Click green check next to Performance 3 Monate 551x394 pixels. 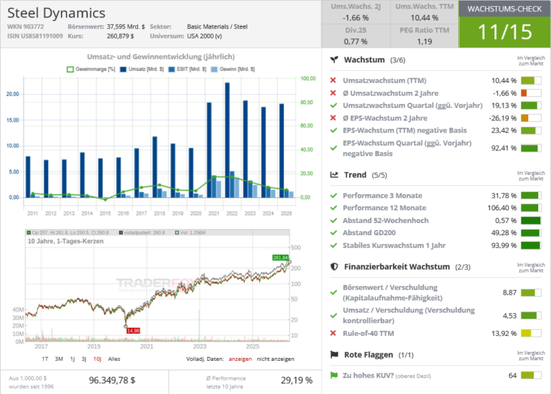pyautogui.click(x=334, y=195)
